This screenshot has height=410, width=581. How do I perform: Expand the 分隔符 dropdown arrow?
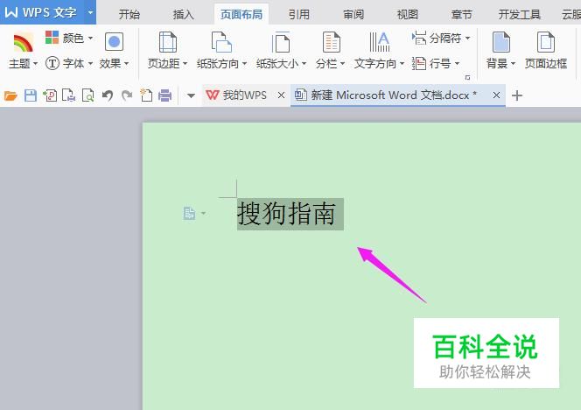tap(467, 38)
